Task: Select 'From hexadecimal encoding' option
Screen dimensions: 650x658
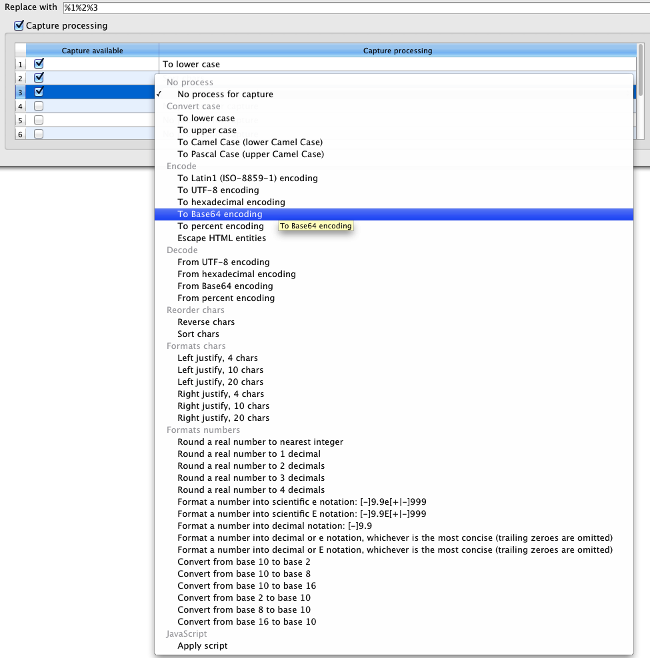Action: point(237,274)
